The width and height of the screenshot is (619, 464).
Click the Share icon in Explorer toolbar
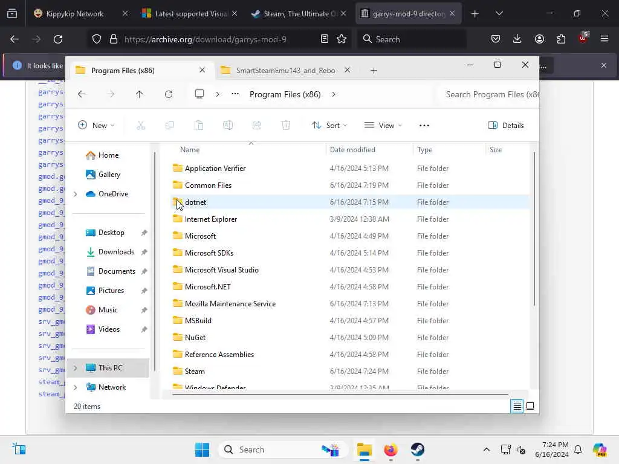pos(256,126)
